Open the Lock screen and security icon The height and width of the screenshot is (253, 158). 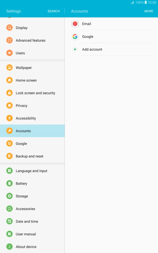[x=10, y=93]
